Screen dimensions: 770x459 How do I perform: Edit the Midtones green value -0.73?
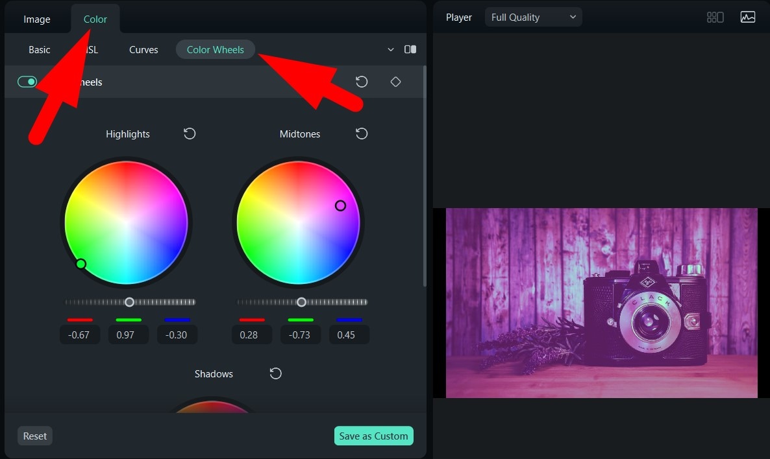tap(300, 335)
